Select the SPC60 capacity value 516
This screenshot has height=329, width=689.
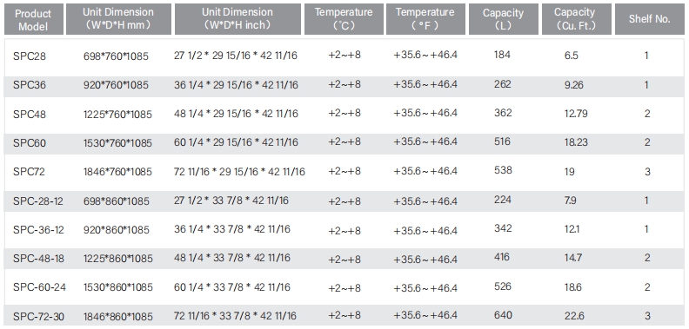502,141
